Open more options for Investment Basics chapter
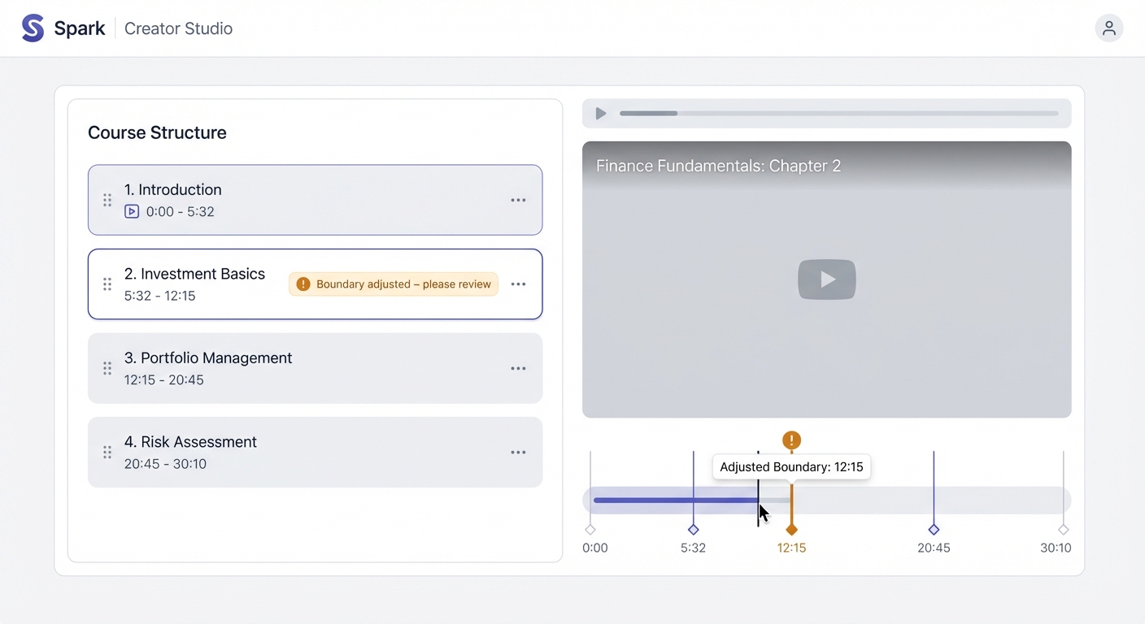 pos(518,284)
